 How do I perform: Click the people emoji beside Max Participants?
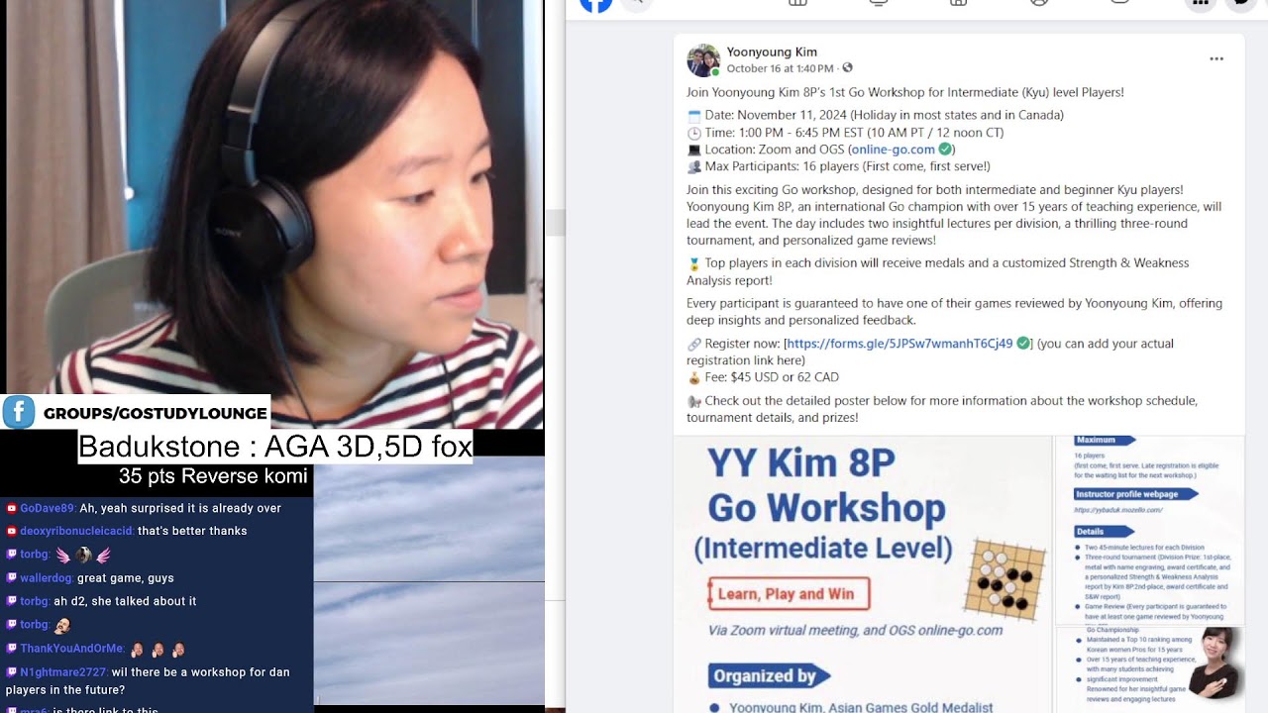click(694, 166)
